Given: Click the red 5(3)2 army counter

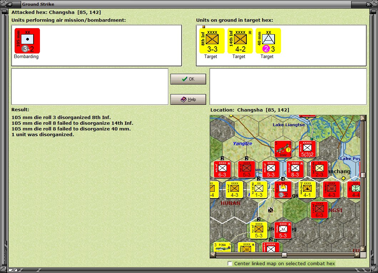Looking at the screenshot, I should [307, 149].
